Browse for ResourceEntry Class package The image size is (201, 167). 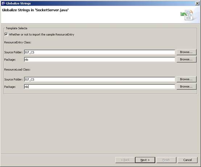pos(186,59)
